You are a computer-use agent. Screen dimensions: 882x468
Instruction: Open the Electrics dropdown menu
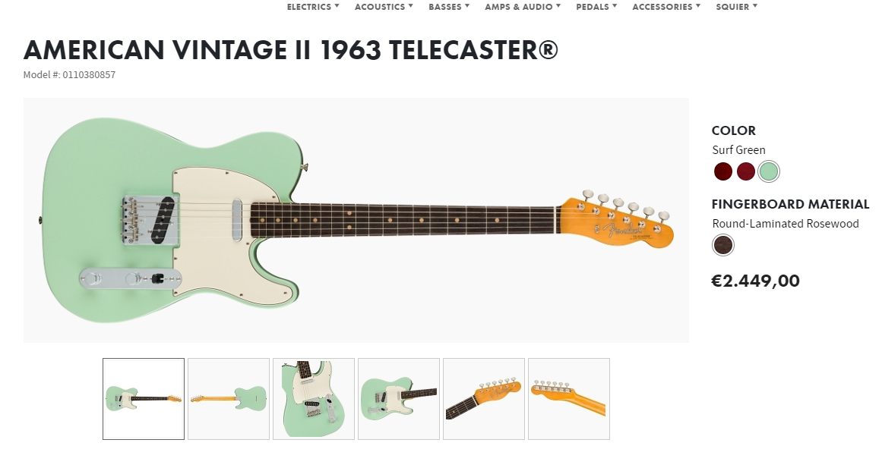[313, 7]
